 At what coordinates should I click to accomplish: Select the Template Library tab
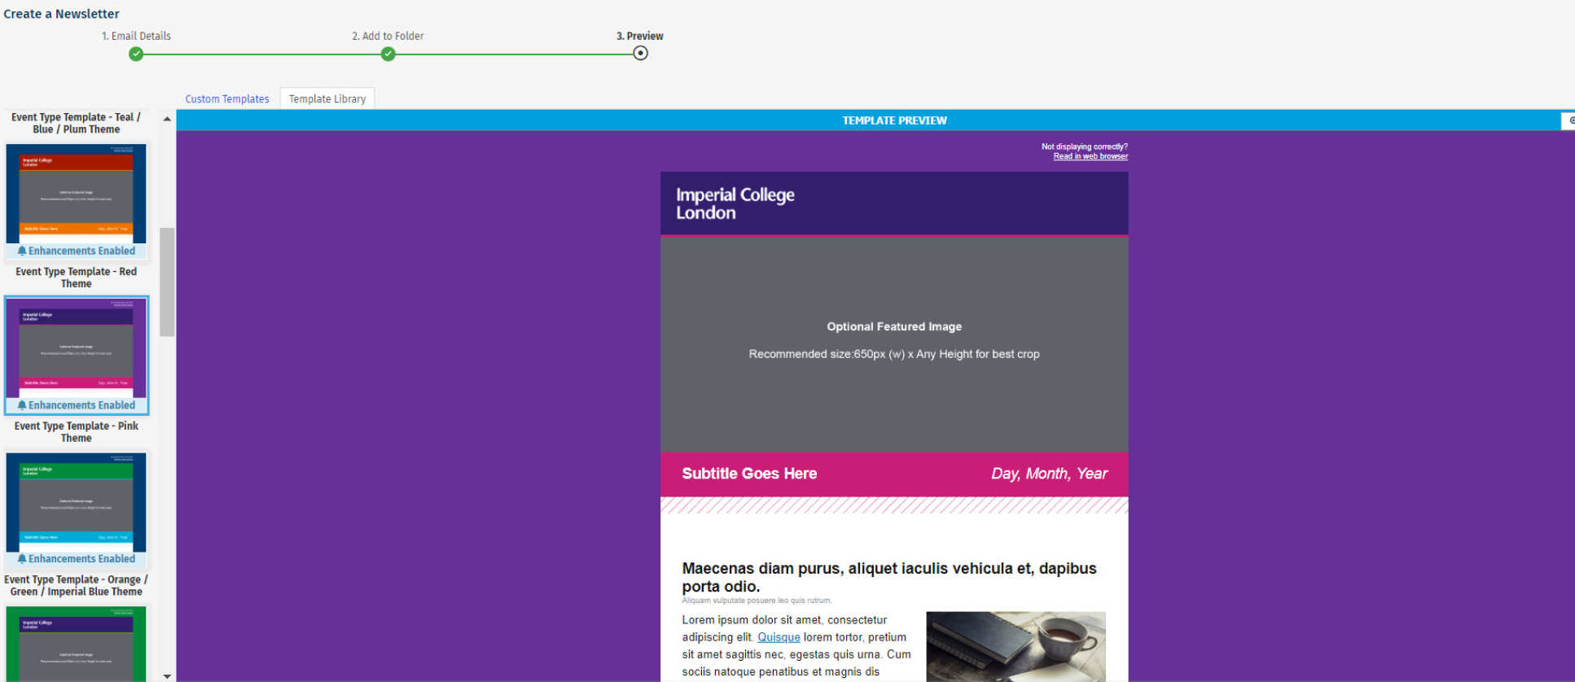327,99
